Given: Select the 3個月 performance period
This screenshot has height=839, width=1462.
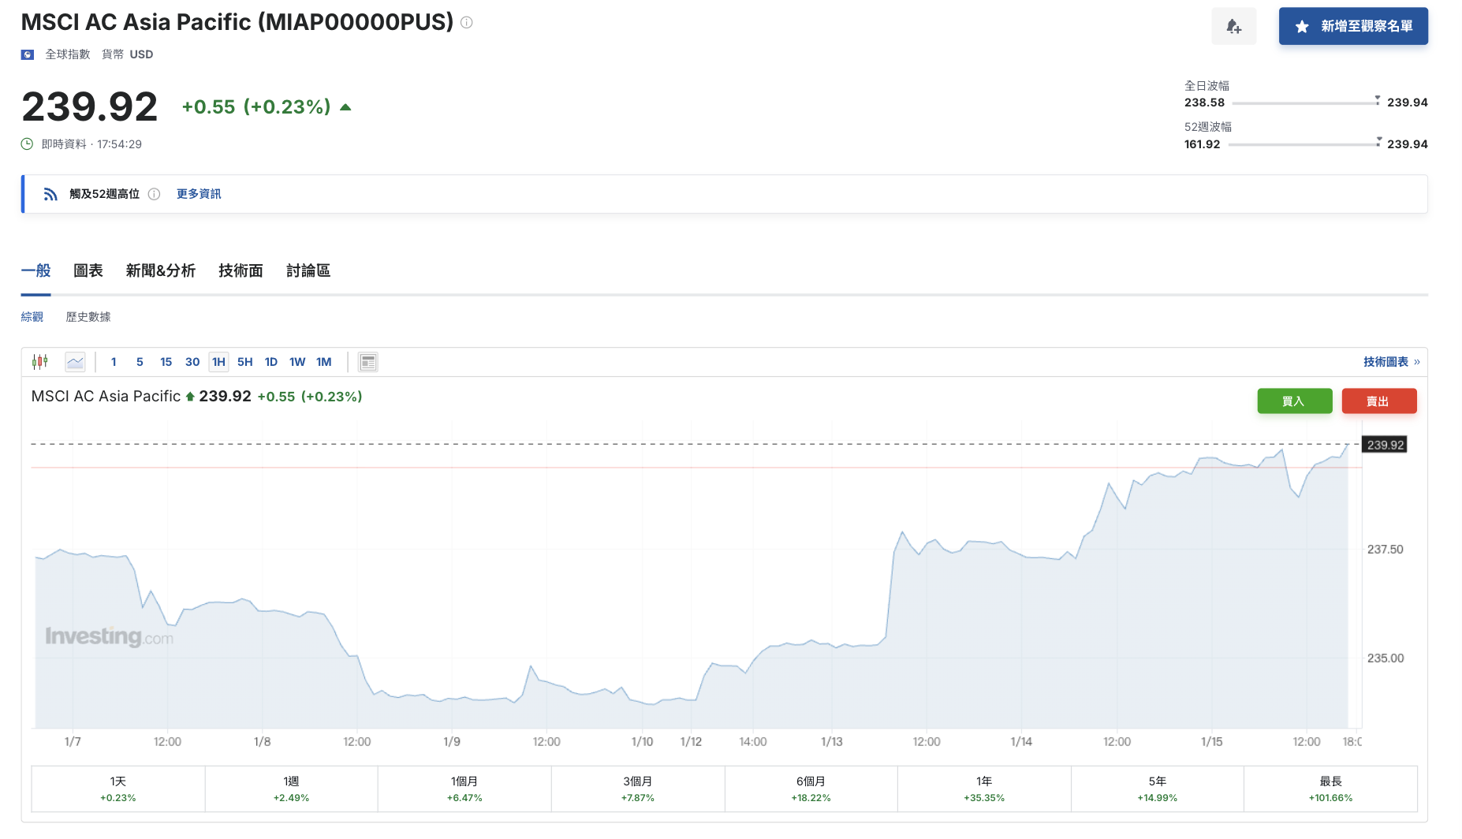Looking at the screenshot, I should 638,789.
